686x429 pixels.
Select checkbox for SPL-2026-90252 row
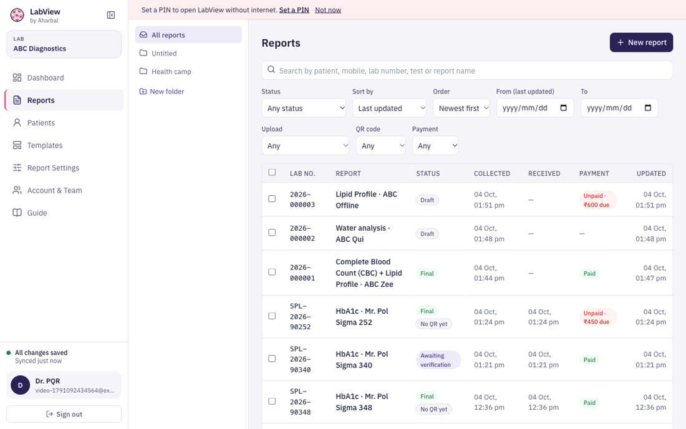tap(272, 316)
